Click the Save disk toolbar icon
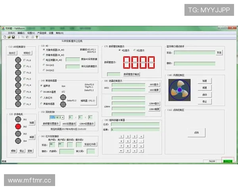 pos(13,37)
